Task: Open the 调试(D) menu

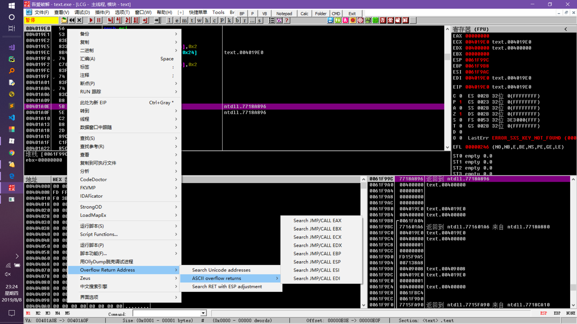Action: [x=82, y=12]
